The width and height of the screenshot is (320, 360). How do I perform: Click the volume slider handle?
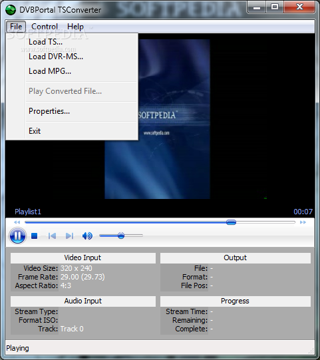tap(121, 236)
